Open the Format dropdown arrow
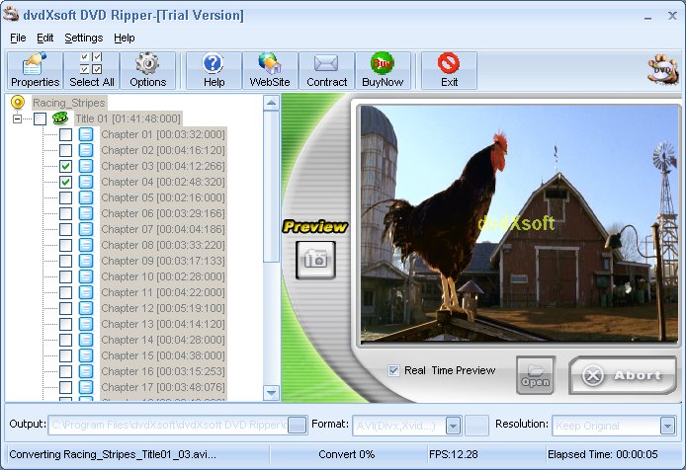Screen dimensions: 686x470 [x=453, y=426]
